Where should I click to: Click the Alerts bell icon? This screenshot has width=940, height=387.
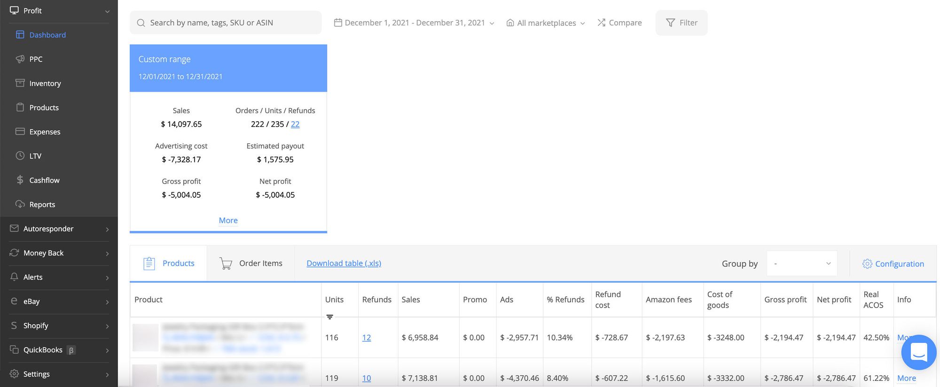(14, 277)
